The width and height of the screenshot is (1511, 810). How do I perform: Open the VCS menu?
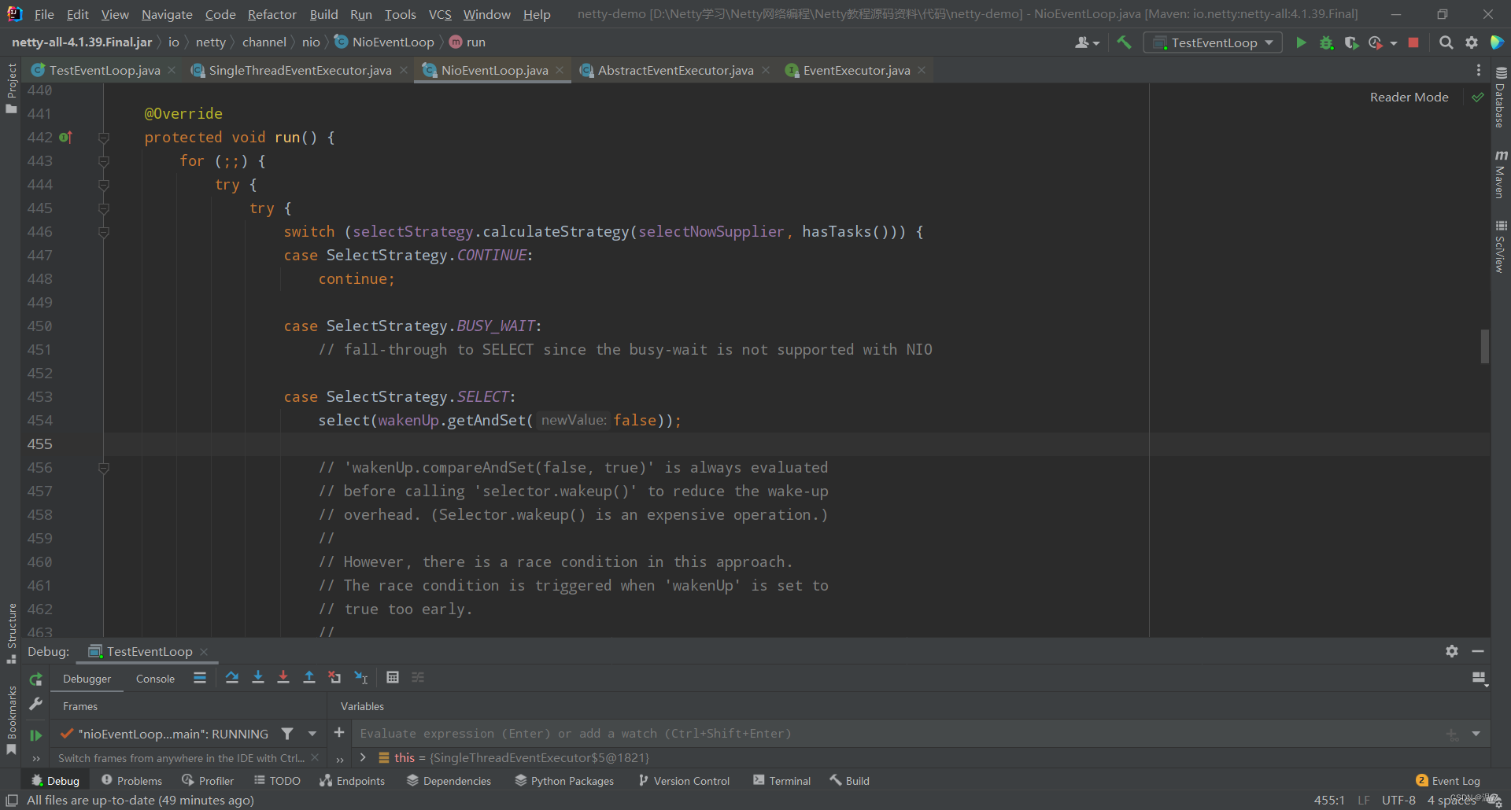point(440,14)
